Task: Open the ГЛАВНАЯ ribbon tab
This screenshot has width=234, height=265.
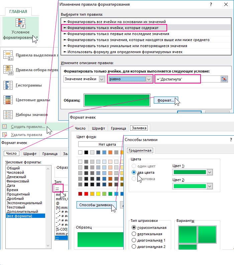Action: point(18,11)
